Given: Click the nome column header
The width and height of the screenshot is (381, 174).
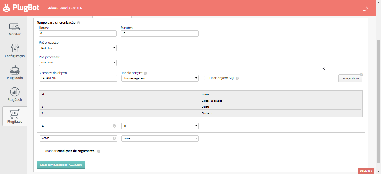Looking at the screenshot, I should pyautogui.click(x=206, y=94).
